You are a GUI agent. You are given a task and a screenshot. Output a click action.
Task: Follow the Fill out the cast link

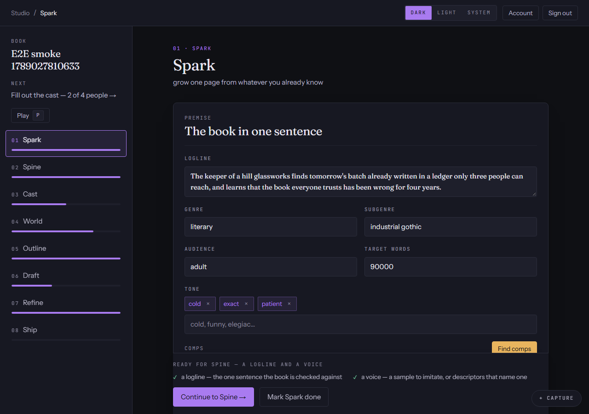[x=64, y=95]
